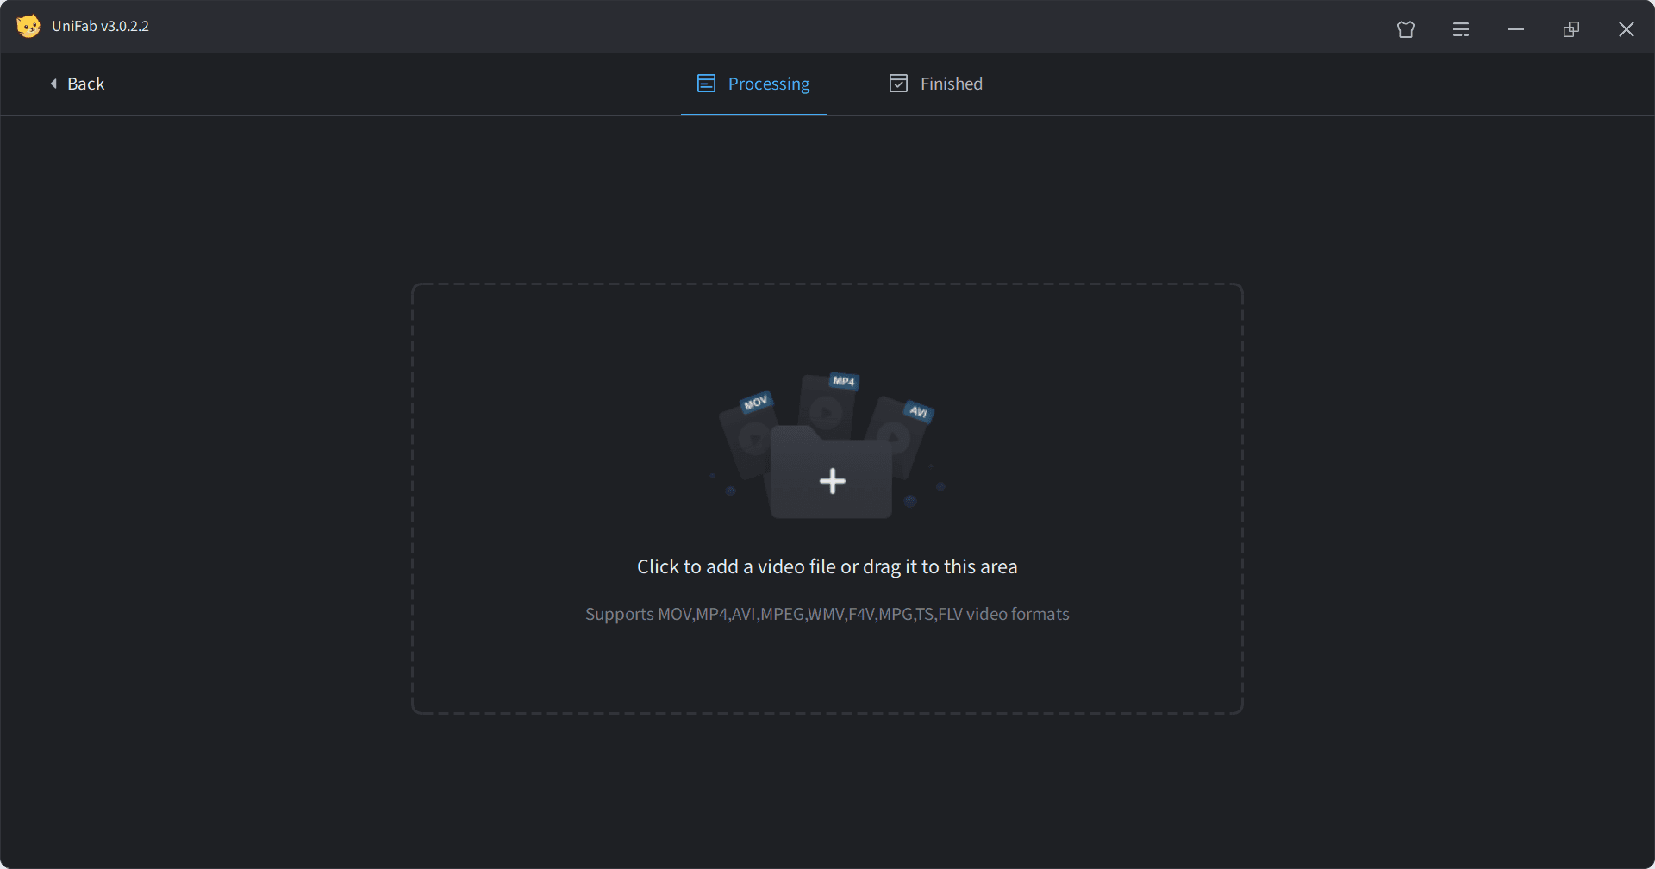This screenshot has width=1655, height=869.
Task: Minimize the UniFab window
Action: click(1516, 29)
